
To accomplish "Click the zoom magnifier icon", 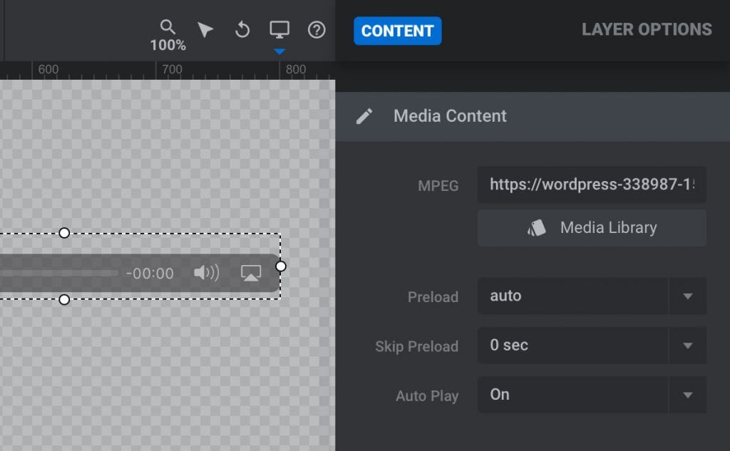I will (x=167, y=26).
